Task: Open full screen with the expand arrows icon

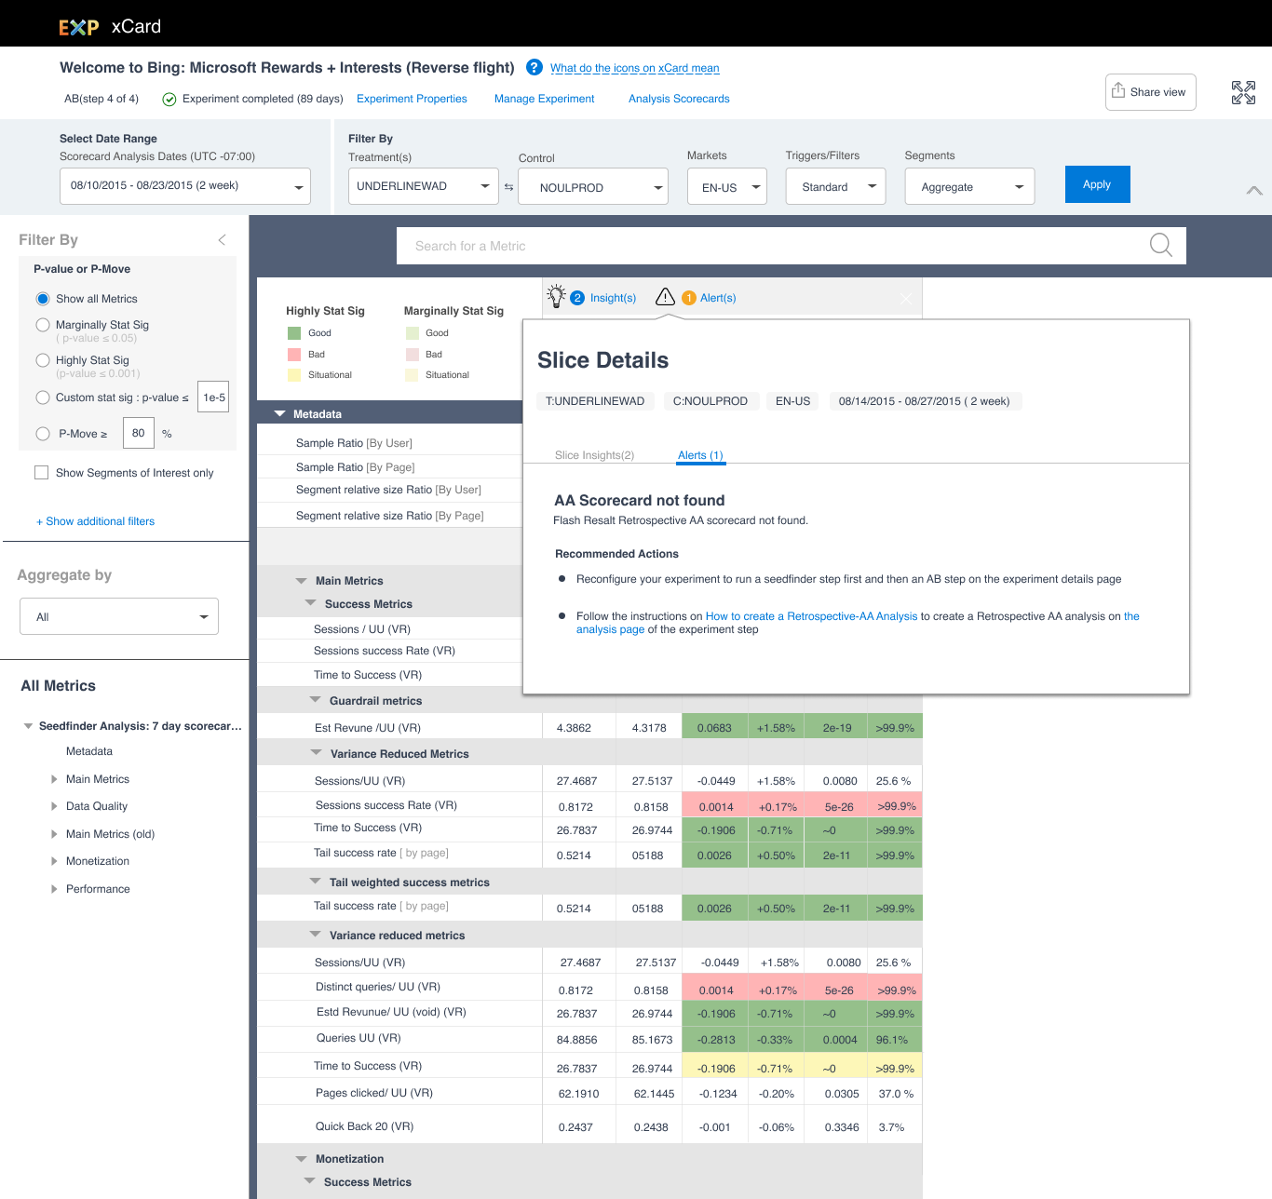Action: (x=1242, y=91)
